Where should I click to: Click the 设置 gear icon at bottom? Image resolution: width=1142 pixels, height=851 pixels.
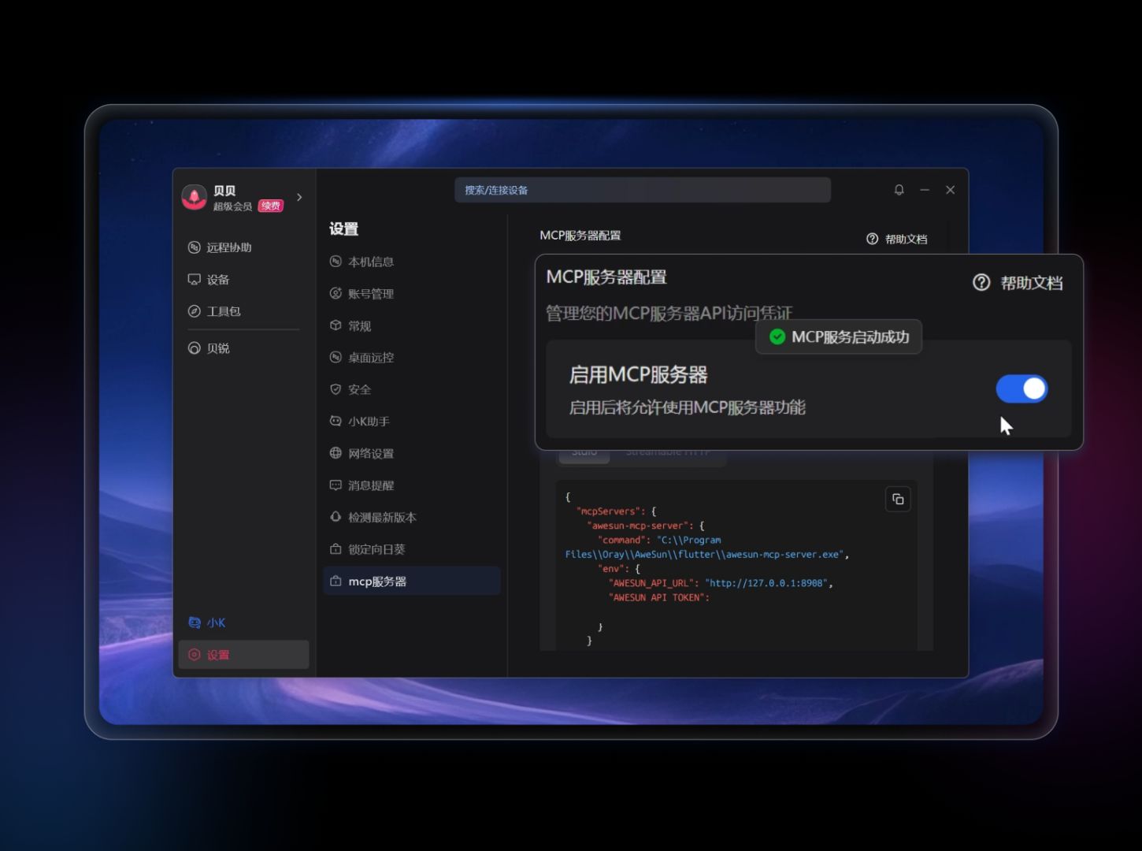(x=194, y=654)
